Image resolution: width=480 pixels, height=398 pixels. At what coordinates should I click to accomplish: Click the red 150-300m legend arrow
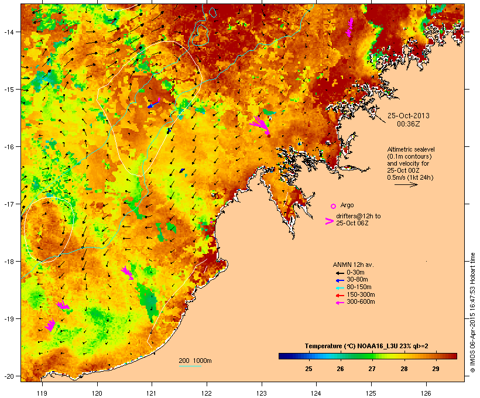click(x=340, y=295)
